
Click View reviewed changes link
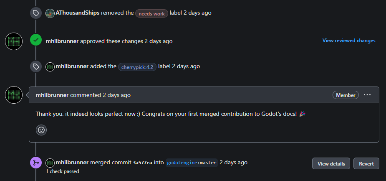coord(349,41)
